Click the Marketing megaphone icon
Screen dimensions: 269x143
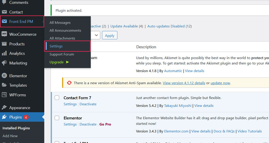coord(4,63)
